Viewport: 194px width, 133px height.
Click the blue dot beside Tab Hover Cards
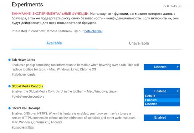(9, 60)
